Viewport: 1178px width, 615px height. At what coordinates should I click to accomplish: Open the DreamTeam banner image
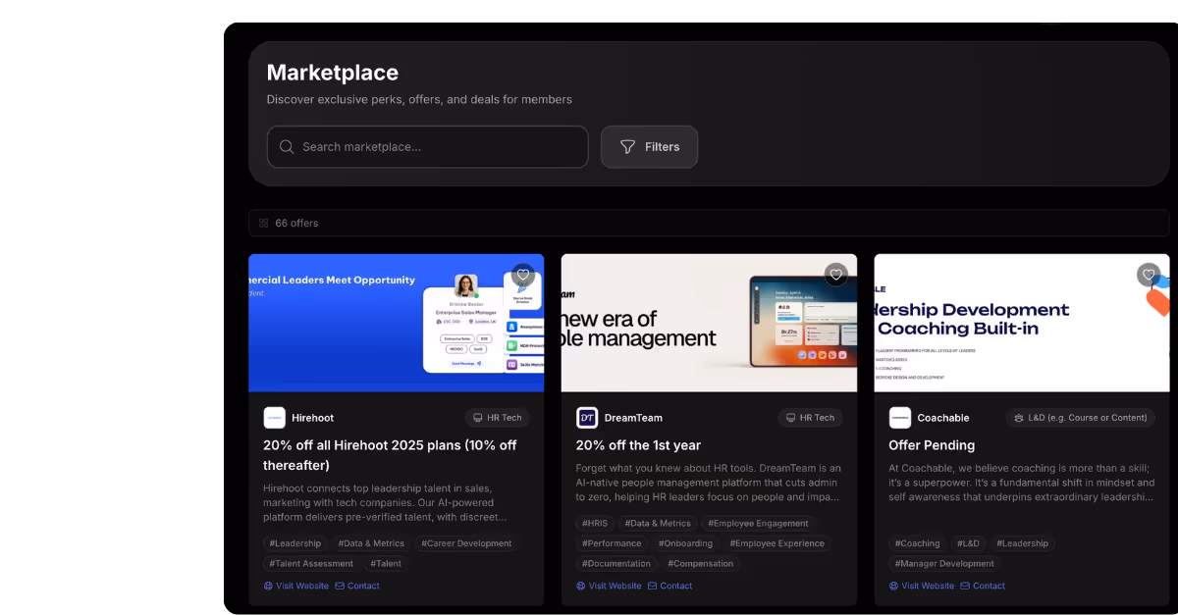coord(709,323)
